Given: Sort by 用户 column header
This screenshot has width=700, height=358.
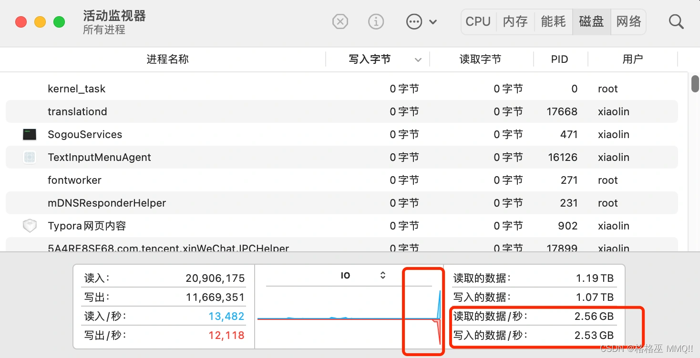Looking at the screenshot, I should click(x=633, y=60).
